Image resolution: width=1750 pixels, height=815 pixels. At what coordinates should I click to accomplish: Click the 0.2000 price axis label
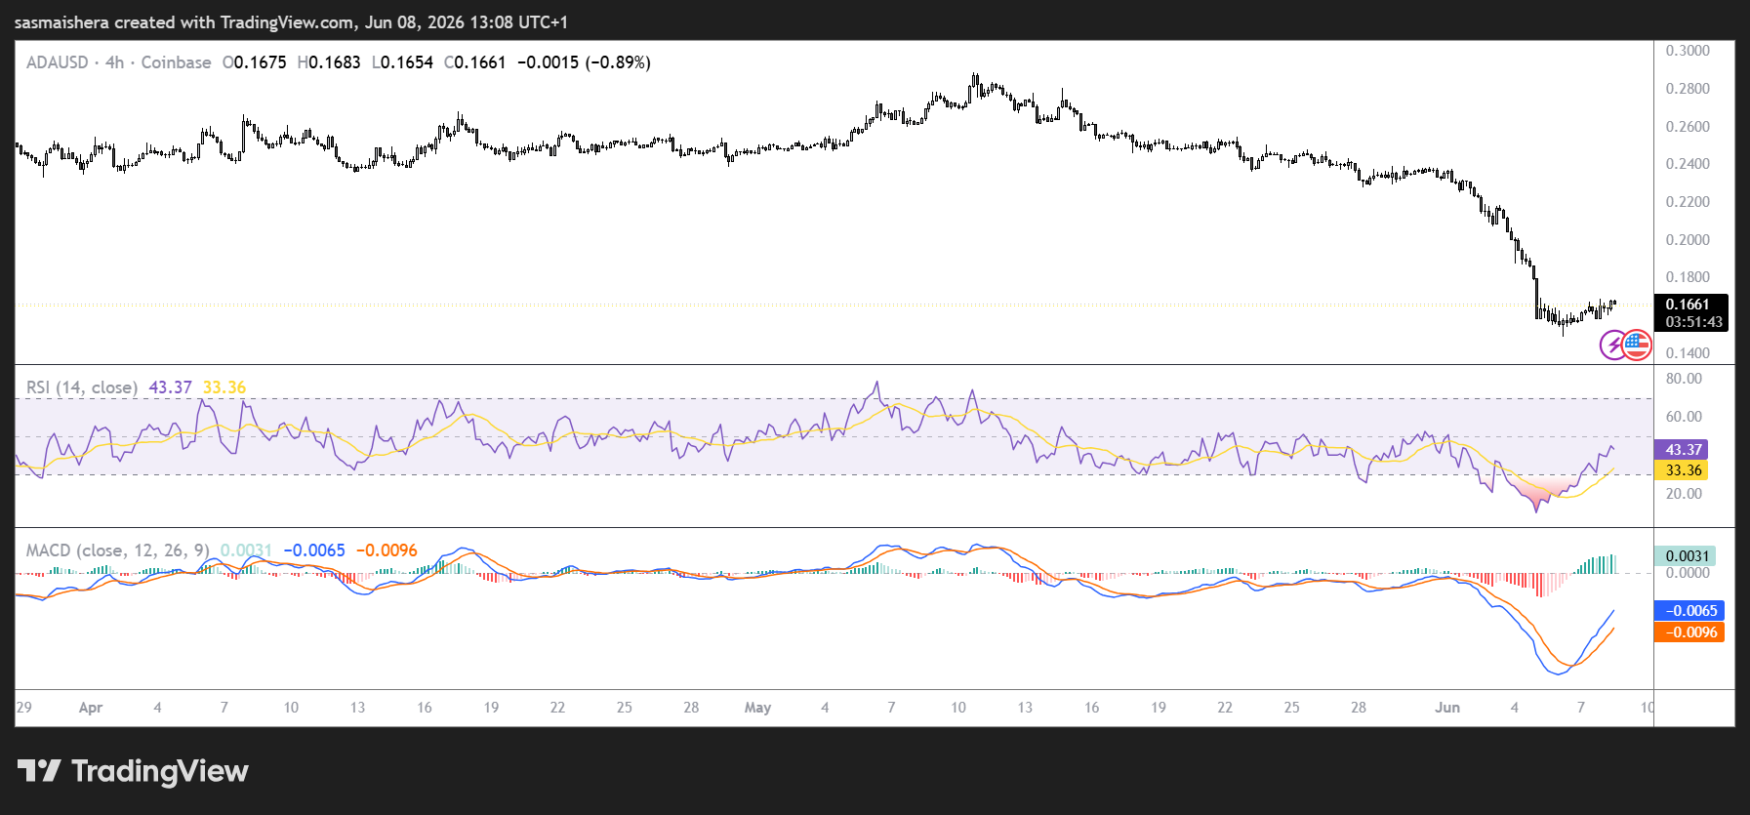click(1688, 240)
